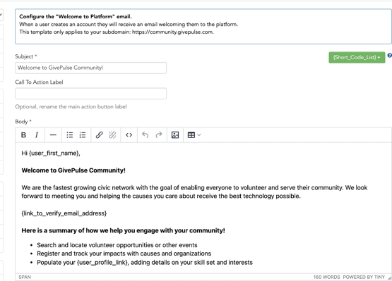
Task: Click the "Optional, rename the main action" hint
Action: pyautogui.click(x=71, y=107)
